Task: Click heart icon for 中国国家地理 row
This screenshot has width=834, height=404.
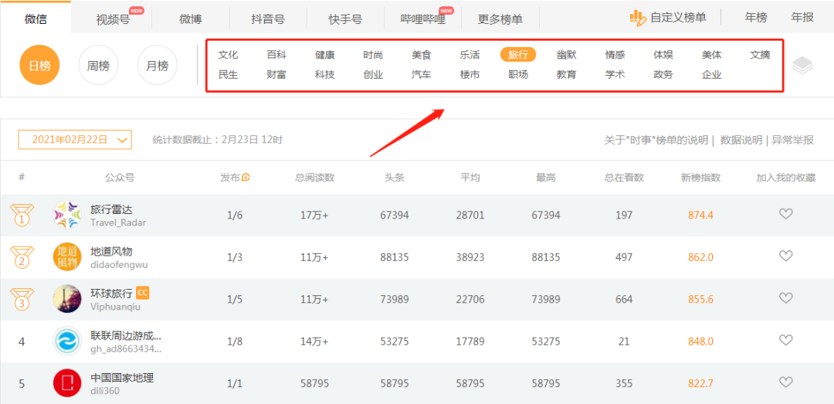Action: point(785,382)
